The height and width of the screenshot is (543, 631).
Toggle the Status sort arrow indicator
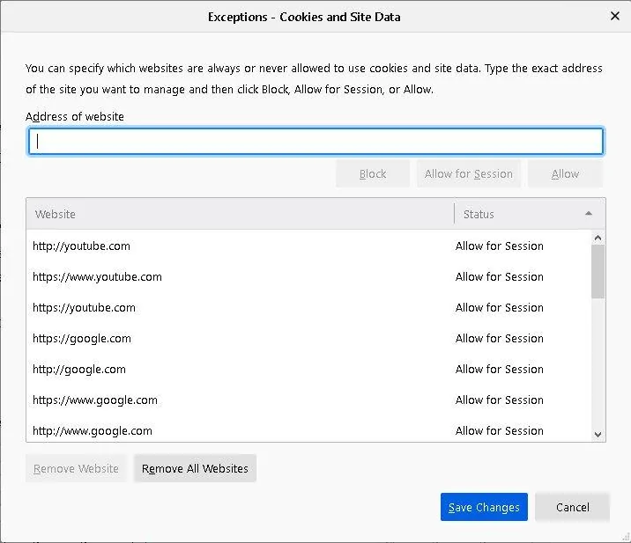click(589, 214)
